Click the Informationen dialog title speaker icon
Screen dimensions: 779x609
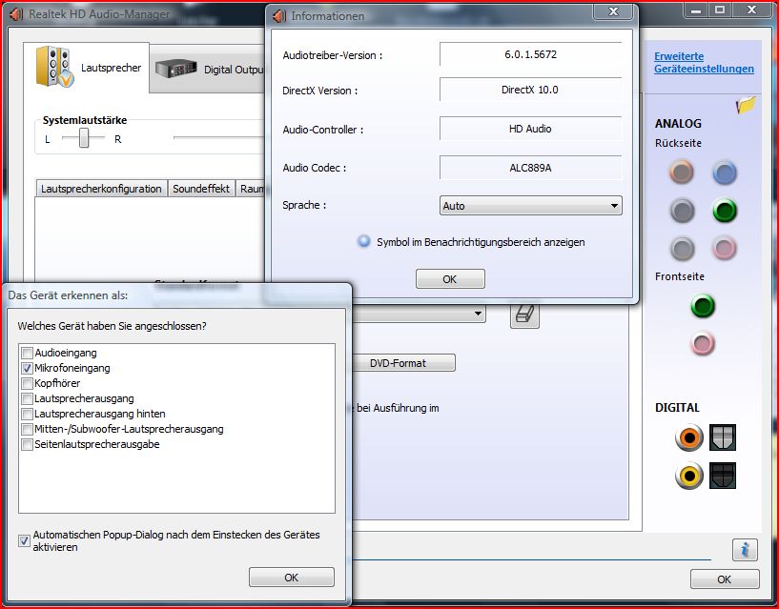(279, 16)
